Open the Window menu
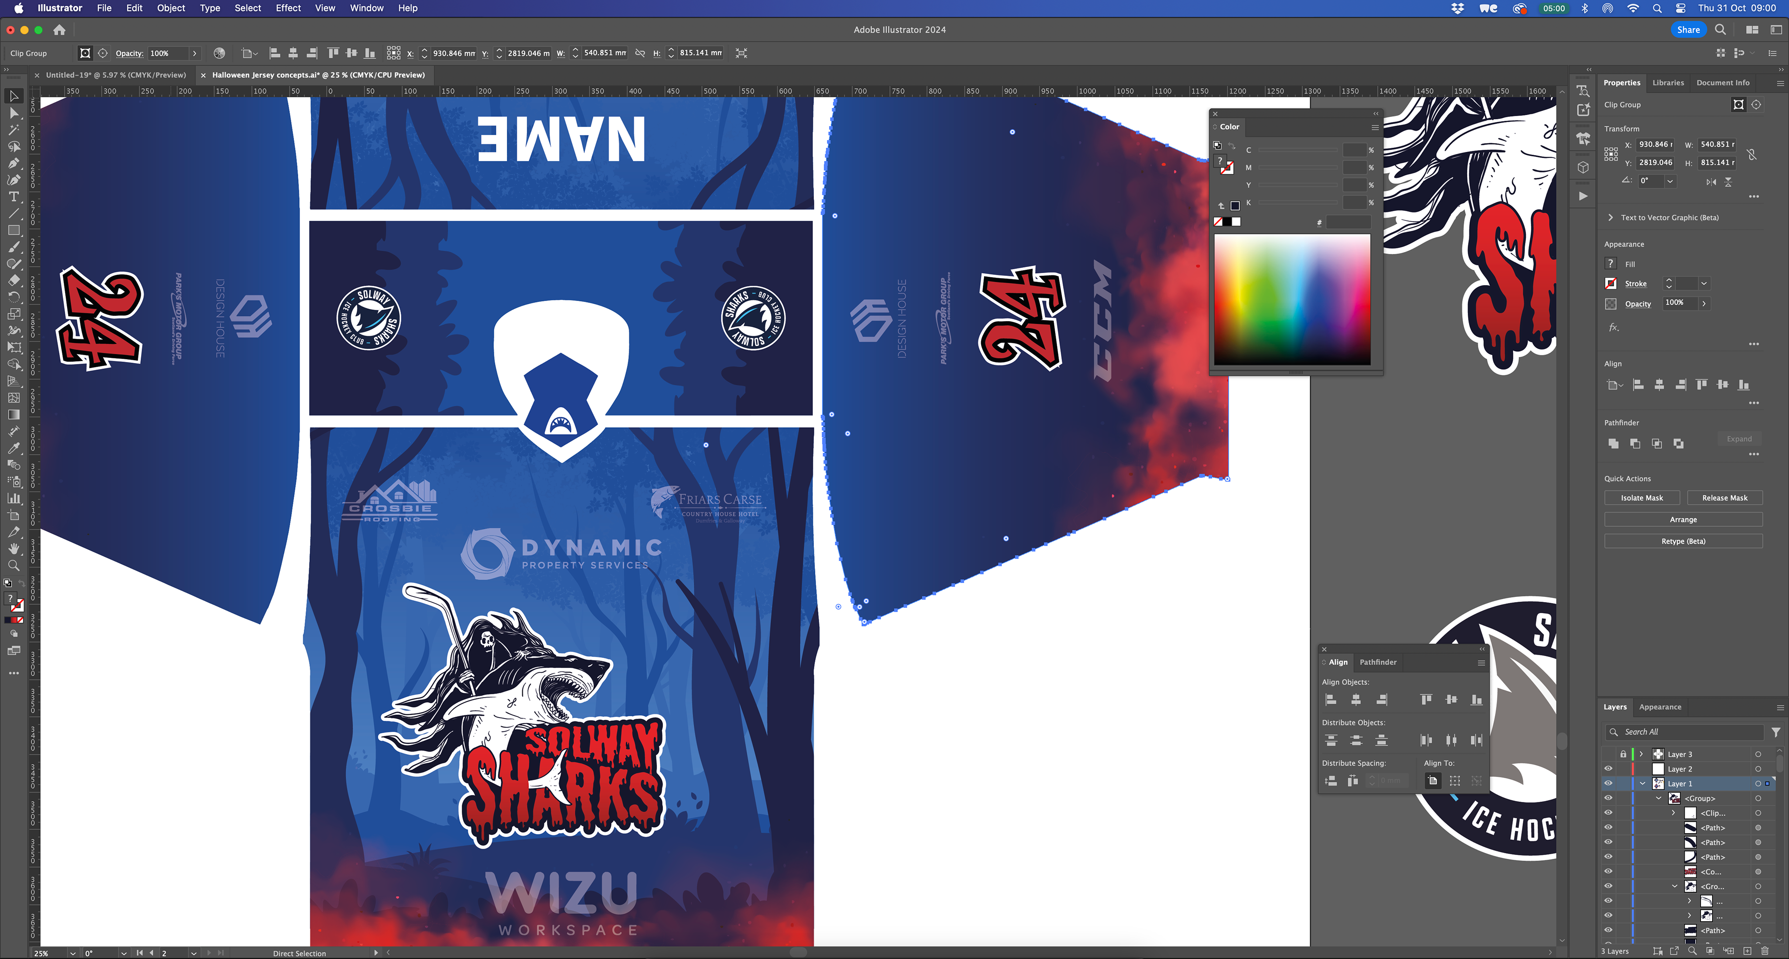Image resolution: width=1789 pixels, height=959 pixels. (367, 8)
